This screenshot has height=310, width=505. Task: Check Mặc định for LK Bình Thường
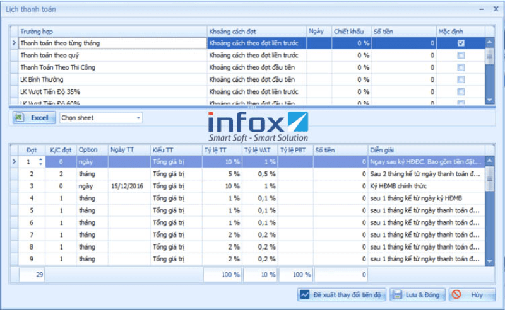click(x=461, y=80)
